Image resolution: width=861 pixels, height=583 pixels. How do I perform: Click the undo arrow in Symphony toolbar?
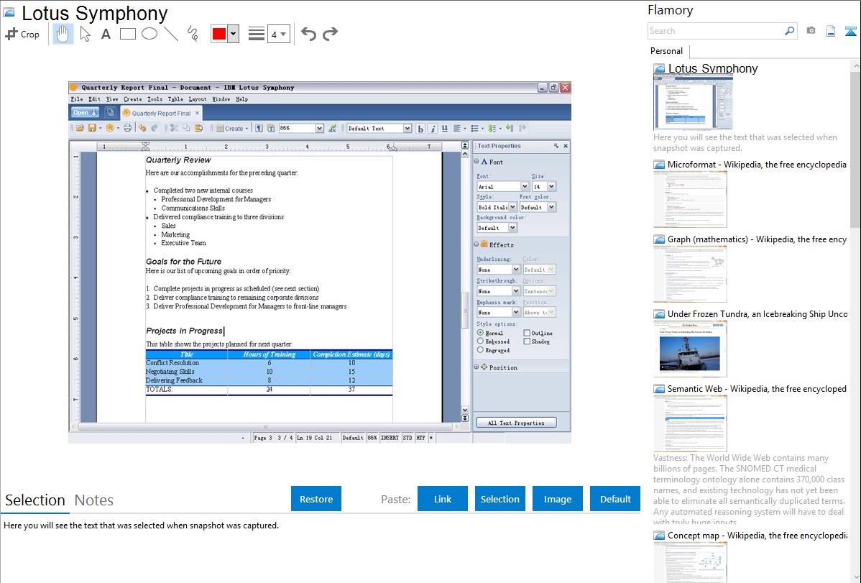142,128
